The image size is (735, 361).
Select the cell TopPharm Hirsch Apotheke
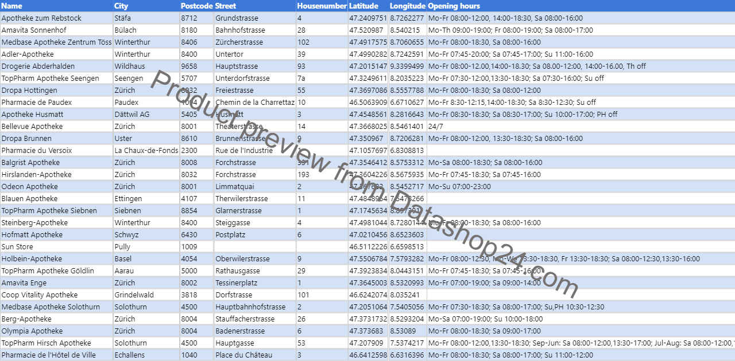56,343
